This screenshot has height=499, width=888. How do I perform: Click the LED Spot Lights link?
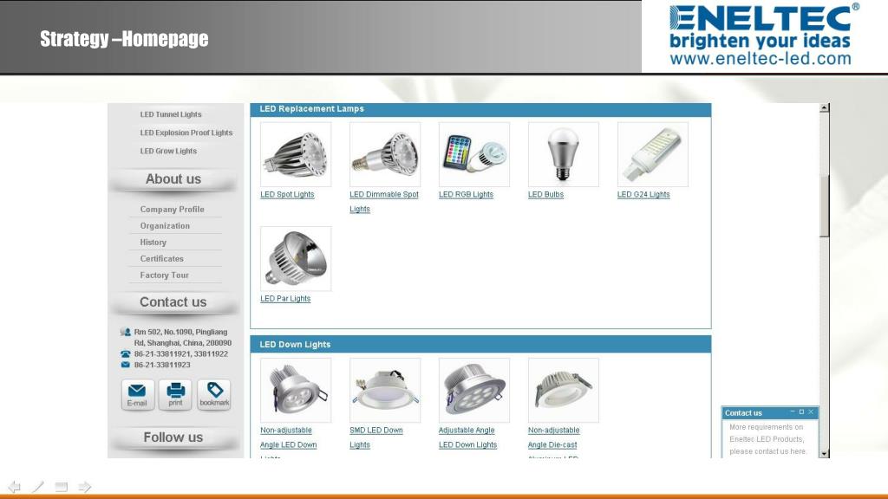(287, 195)
